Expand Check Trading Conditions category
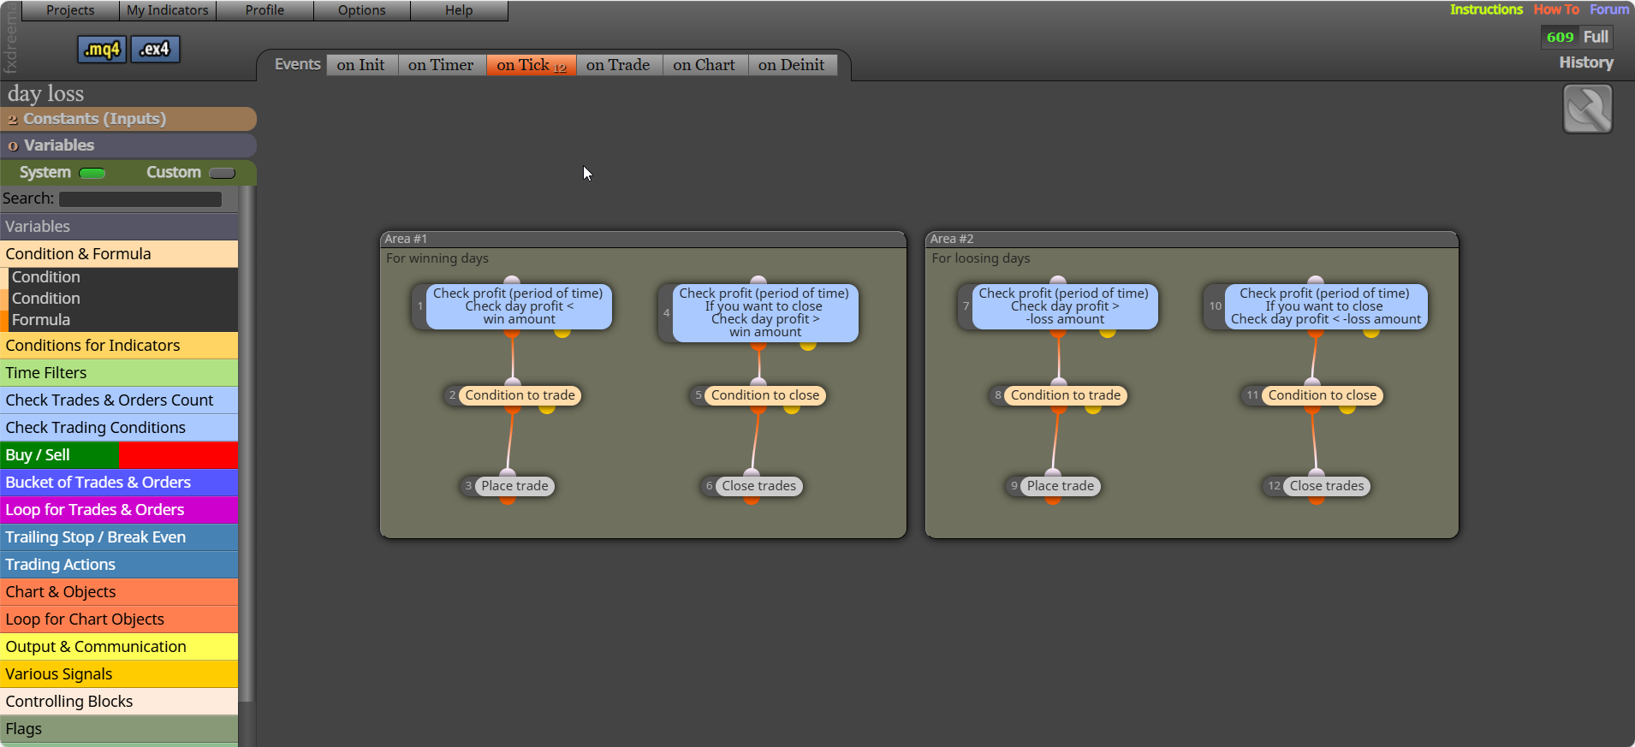Viewport: 1635px width, 747px height. coord(119,428)
